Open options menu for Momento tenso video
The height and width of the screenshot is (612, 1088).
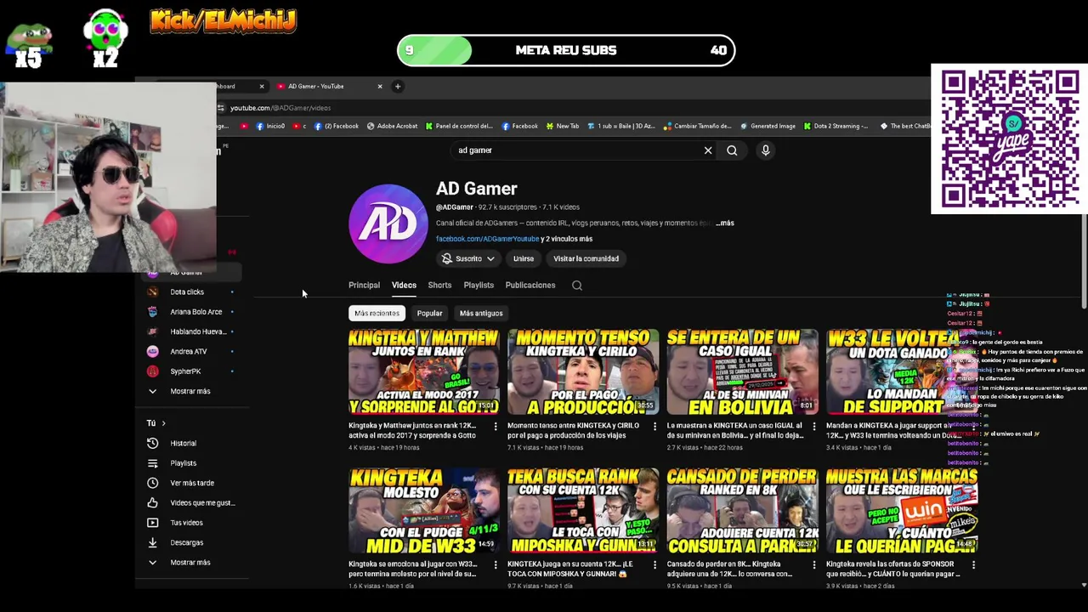pos(654,426)
